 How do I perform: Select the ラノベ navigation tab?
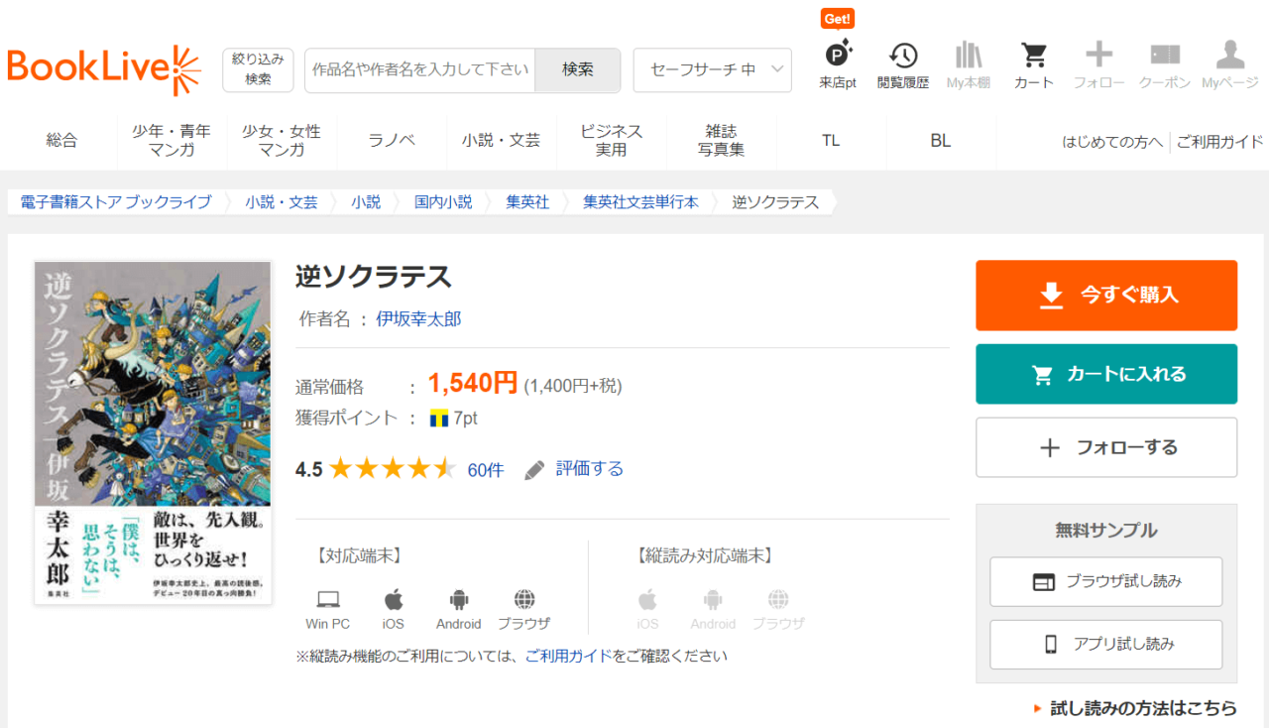coord(392,141)
